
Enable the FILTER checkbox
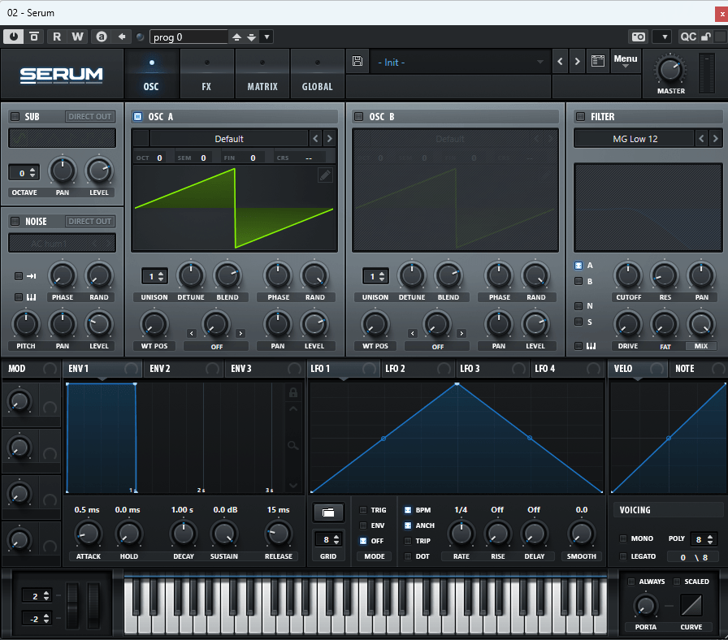click(x=580, y=116)
